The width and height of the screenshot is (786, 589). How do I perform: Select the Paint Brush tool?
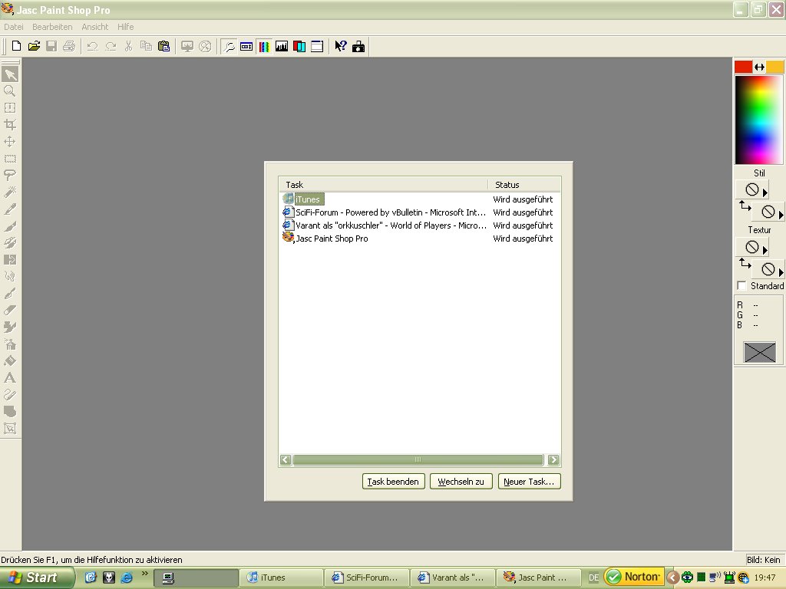(x=10, y=226)
